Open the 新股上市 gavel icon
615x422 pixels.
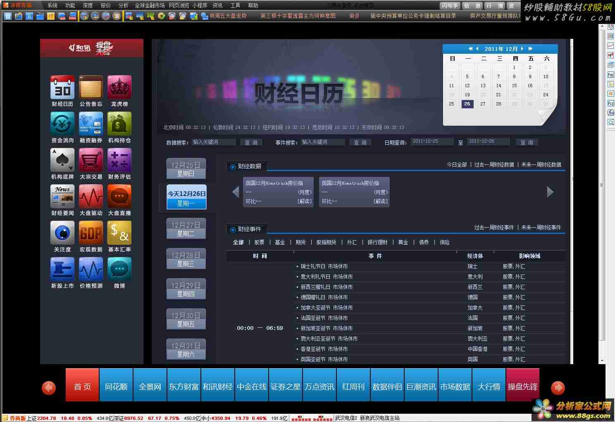coord(62,269)
